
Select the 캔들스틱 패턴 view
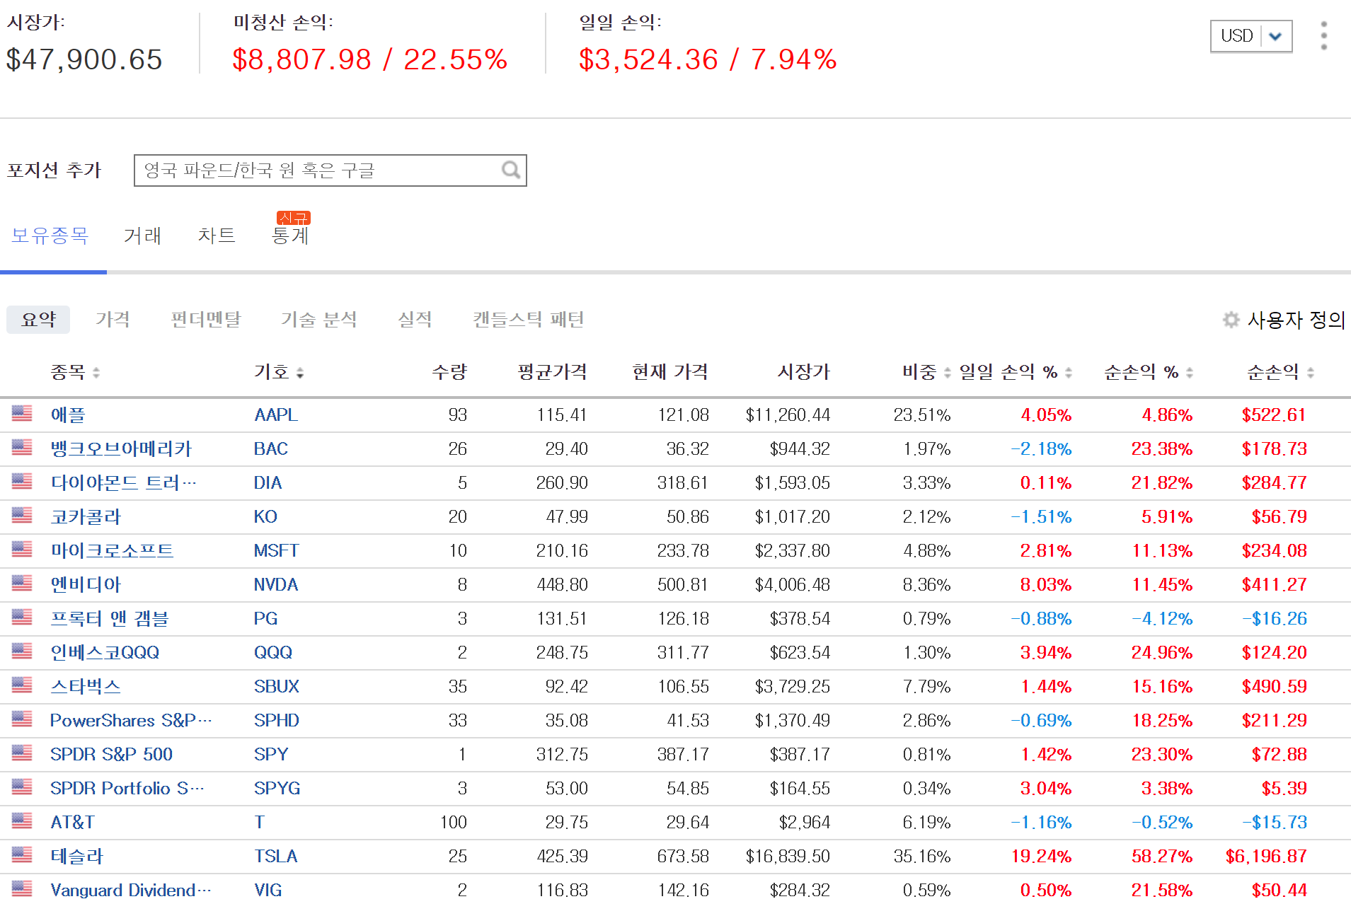528,320
